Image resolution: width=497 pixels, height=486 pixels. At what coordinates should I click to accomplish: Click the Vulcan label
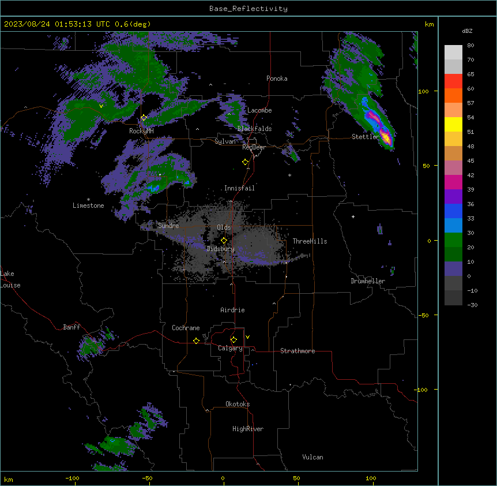pyautogui.click(x=312, y=457)
